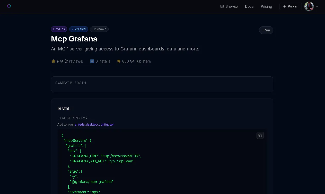Image resolution: width=325 pixels, height=194 pixels.
Task: Select the DevOps category tag
Action: coord(59,29)
